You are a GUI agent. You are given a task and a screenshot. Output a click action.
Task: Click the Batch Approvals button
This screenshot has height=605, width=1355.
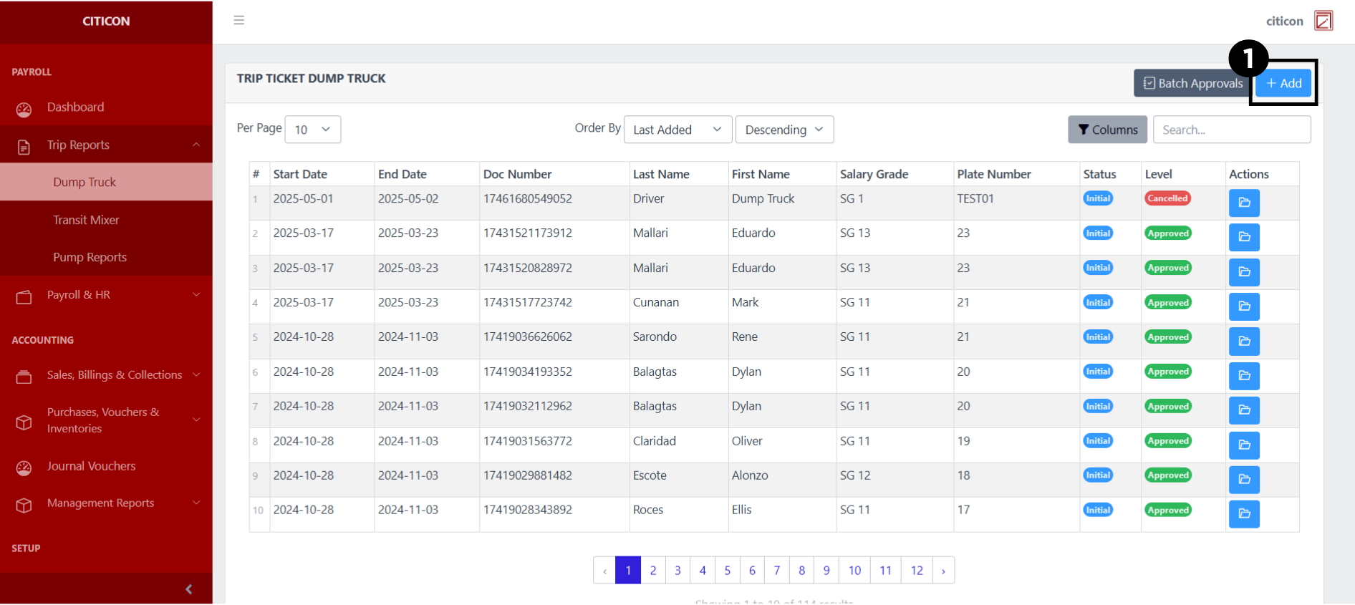tap(1192, 83)
